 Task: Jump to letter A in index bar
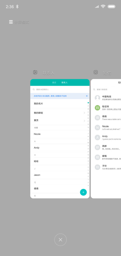click(88, 106)
